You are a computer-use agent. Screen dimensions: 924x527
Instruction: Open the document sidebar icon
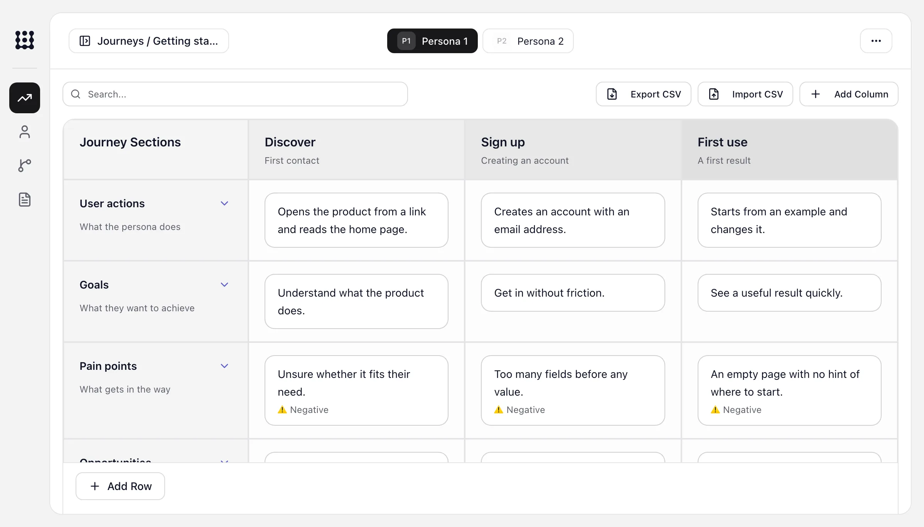[x=25, y=200]
